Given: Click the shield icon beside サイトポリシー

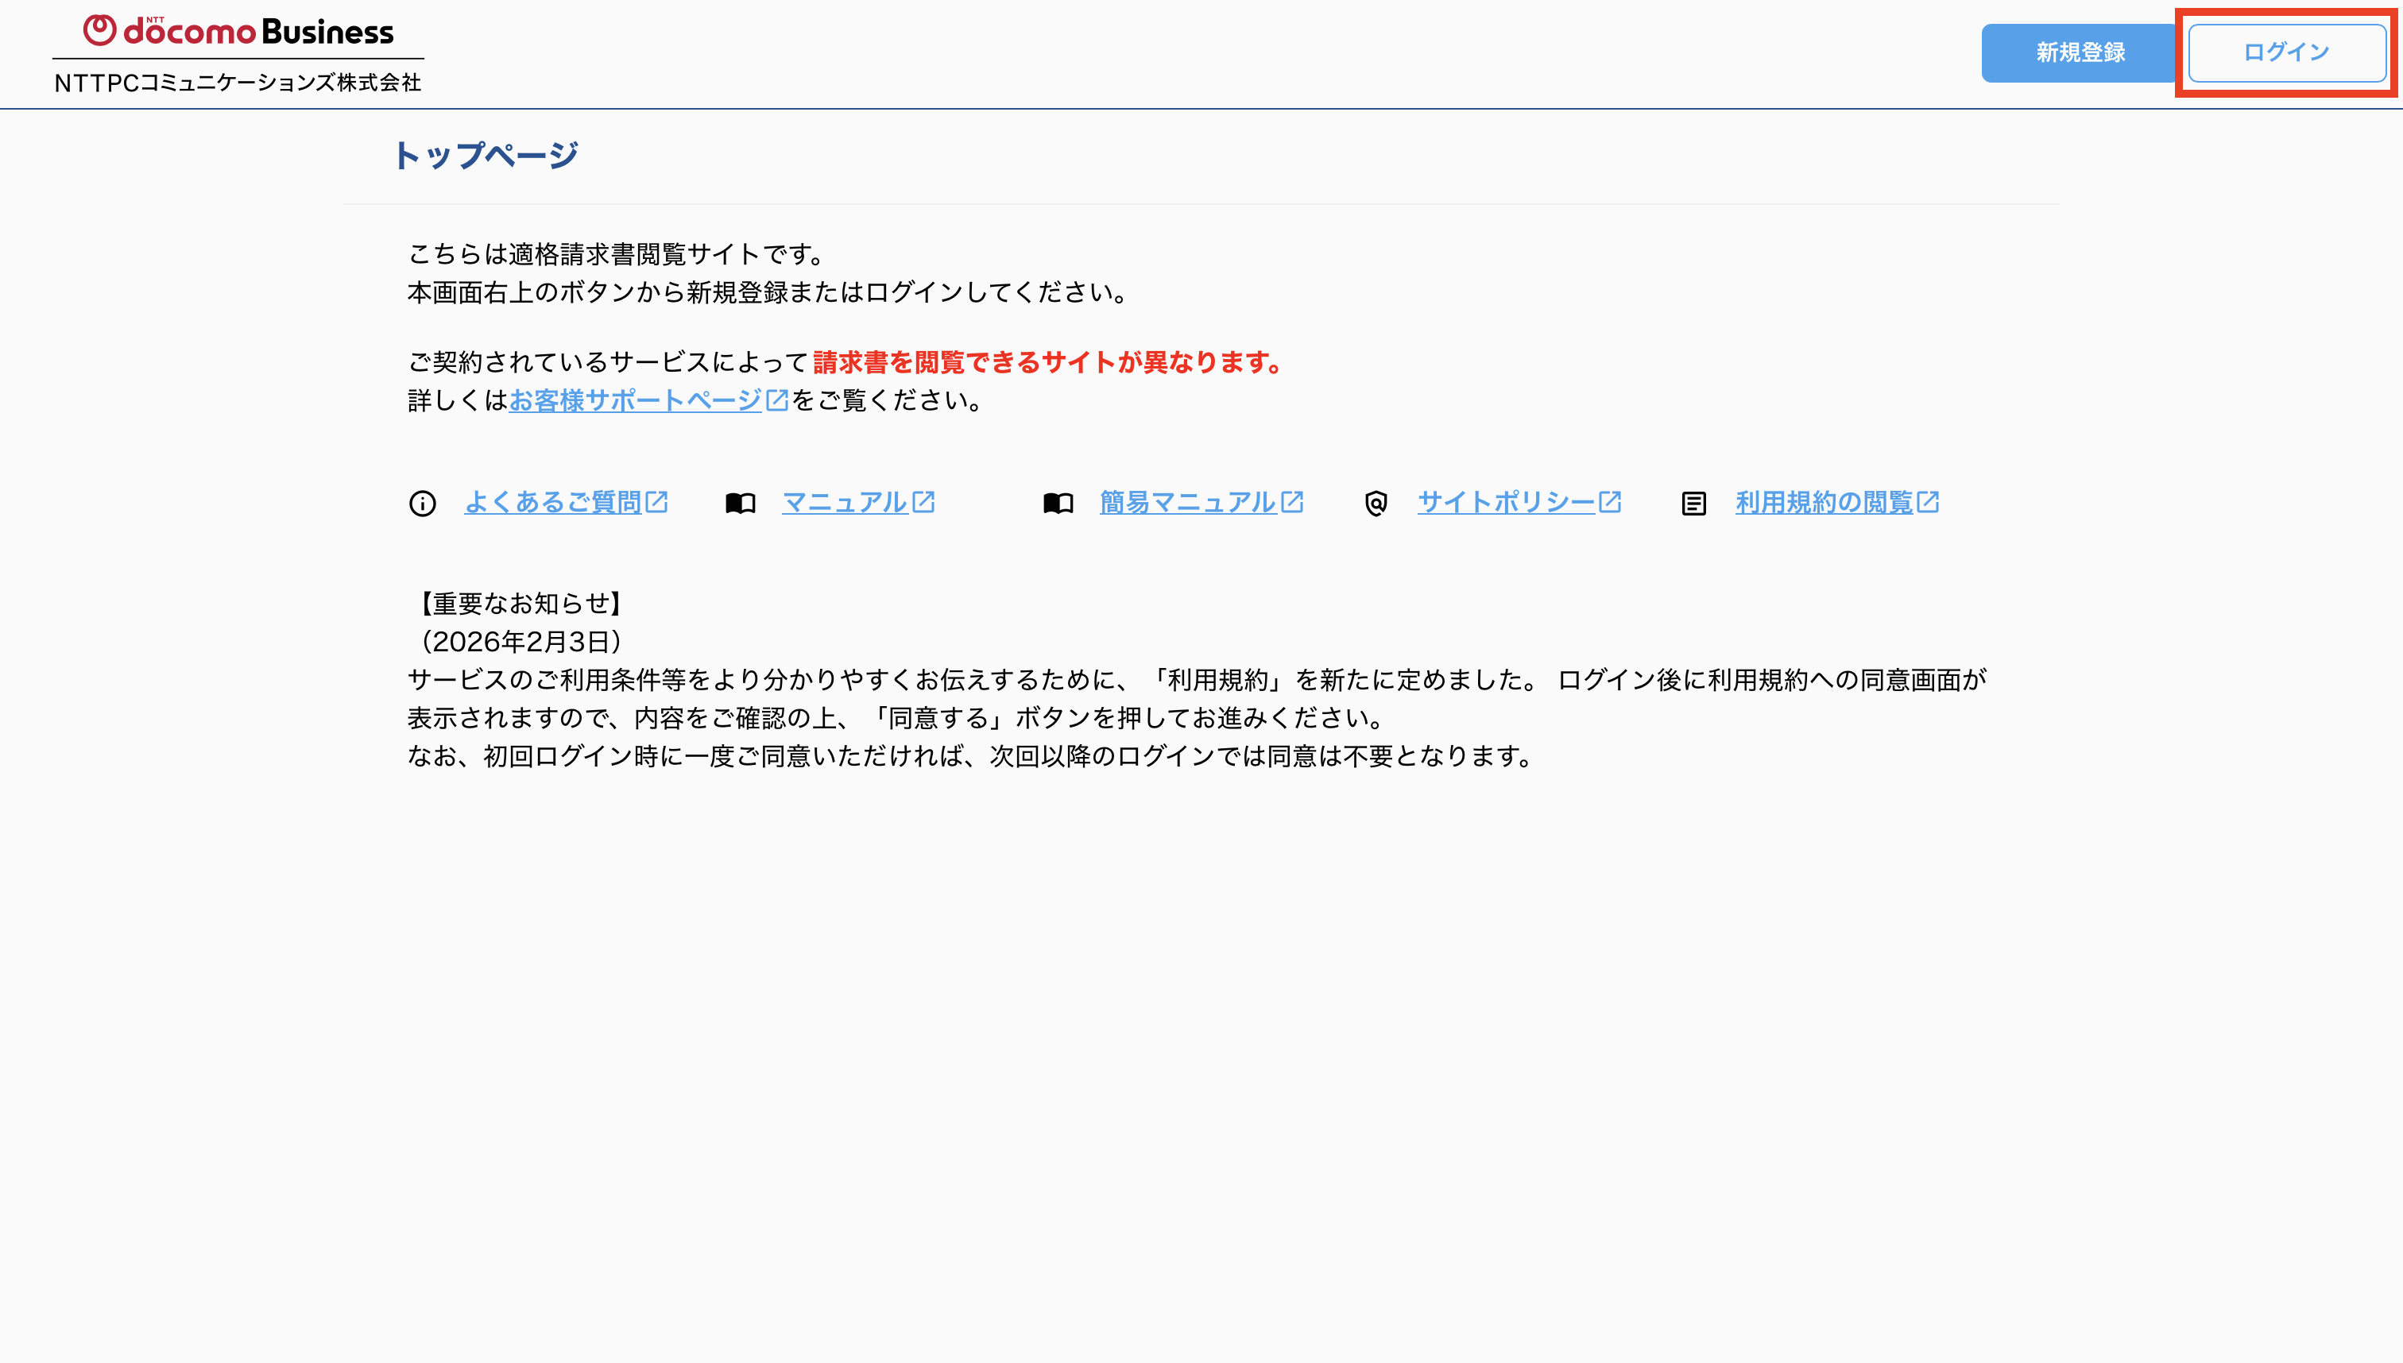Looking at the screenshot, I should [1376, 504].
